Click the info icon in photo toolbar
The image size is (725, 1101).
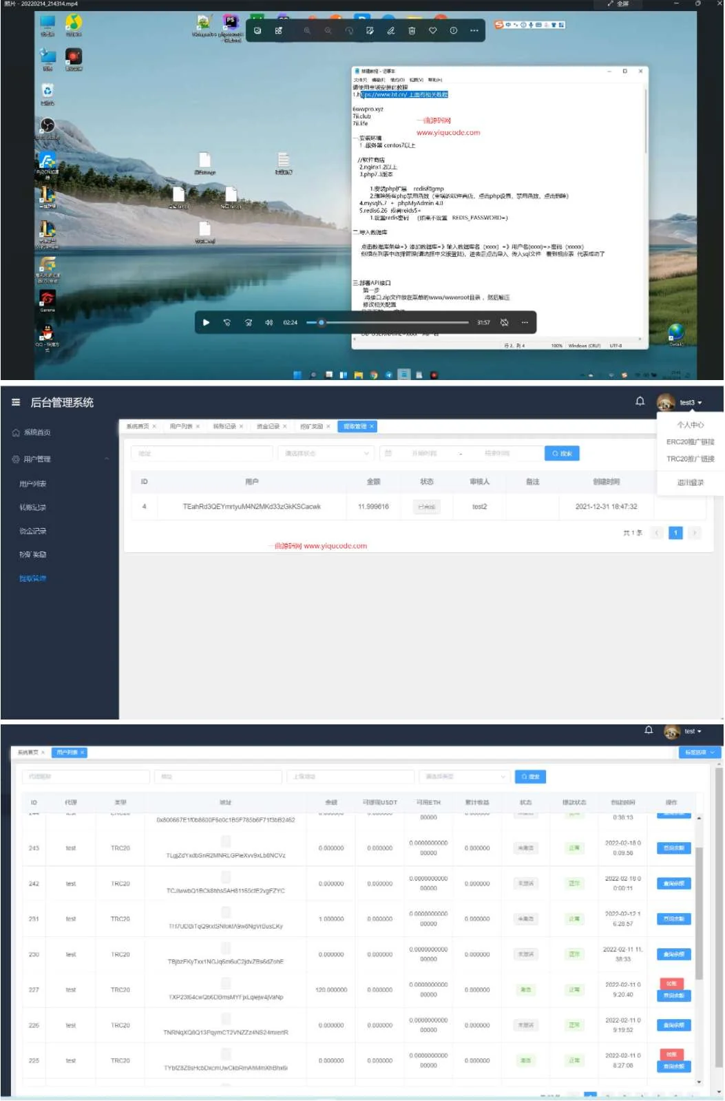pos(453,30)
